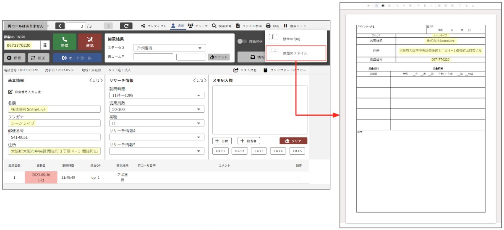Open the 業種 dropdown showing IT
The image size is (504, 230).
(157, 123)
